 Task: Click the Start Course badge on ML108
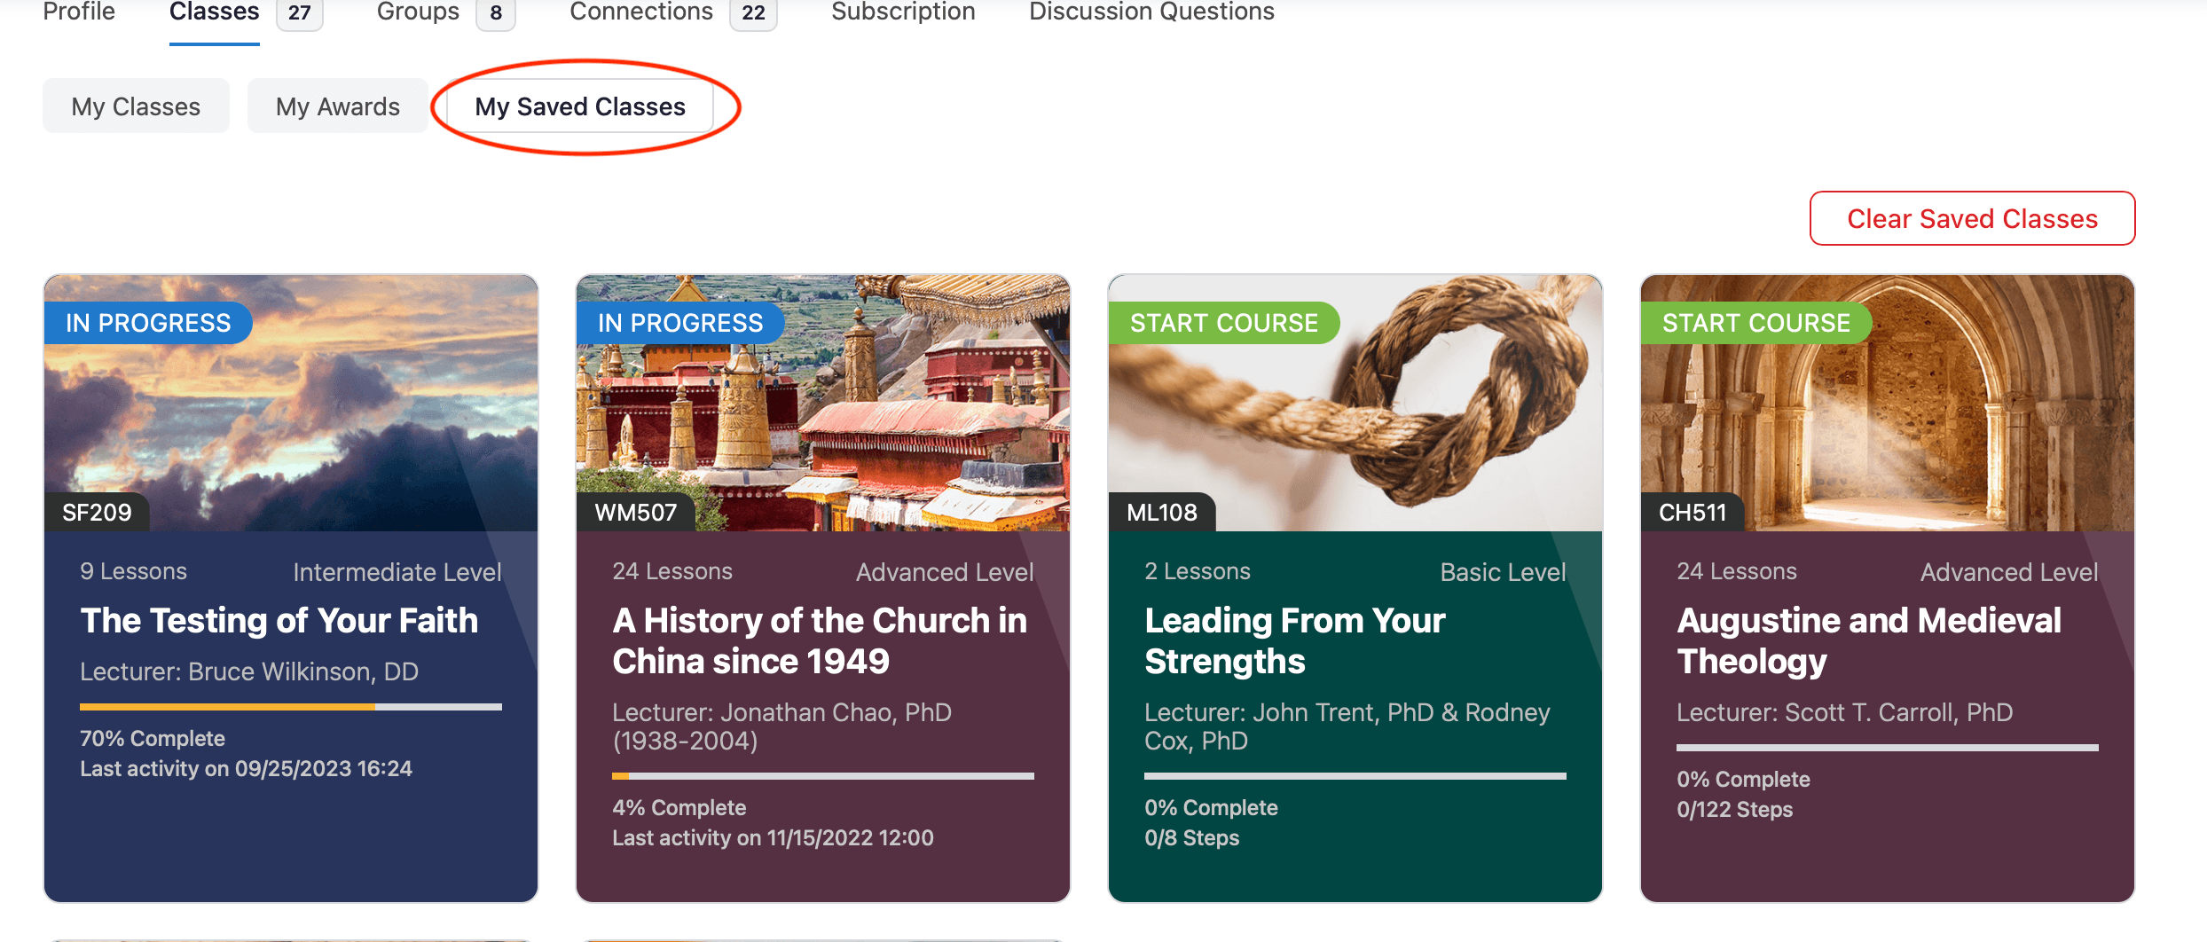(1223, 323)
